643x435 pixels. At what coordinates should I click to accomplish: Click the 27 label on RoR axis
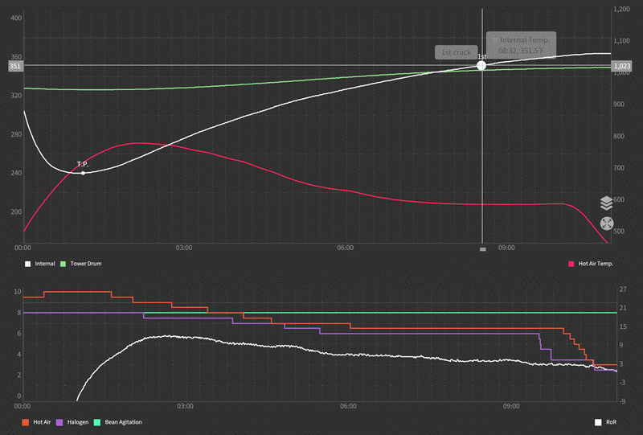click(623, 289)
